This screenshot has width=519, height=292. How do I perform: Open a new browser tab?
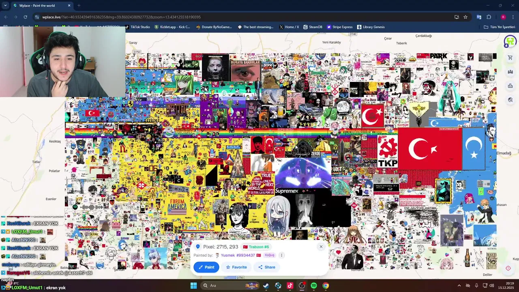point(79,6)
